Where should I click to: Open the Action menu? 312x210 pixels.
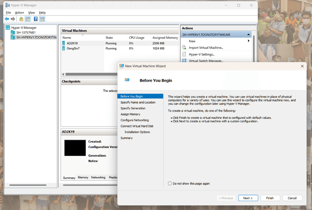pos(19,12)
